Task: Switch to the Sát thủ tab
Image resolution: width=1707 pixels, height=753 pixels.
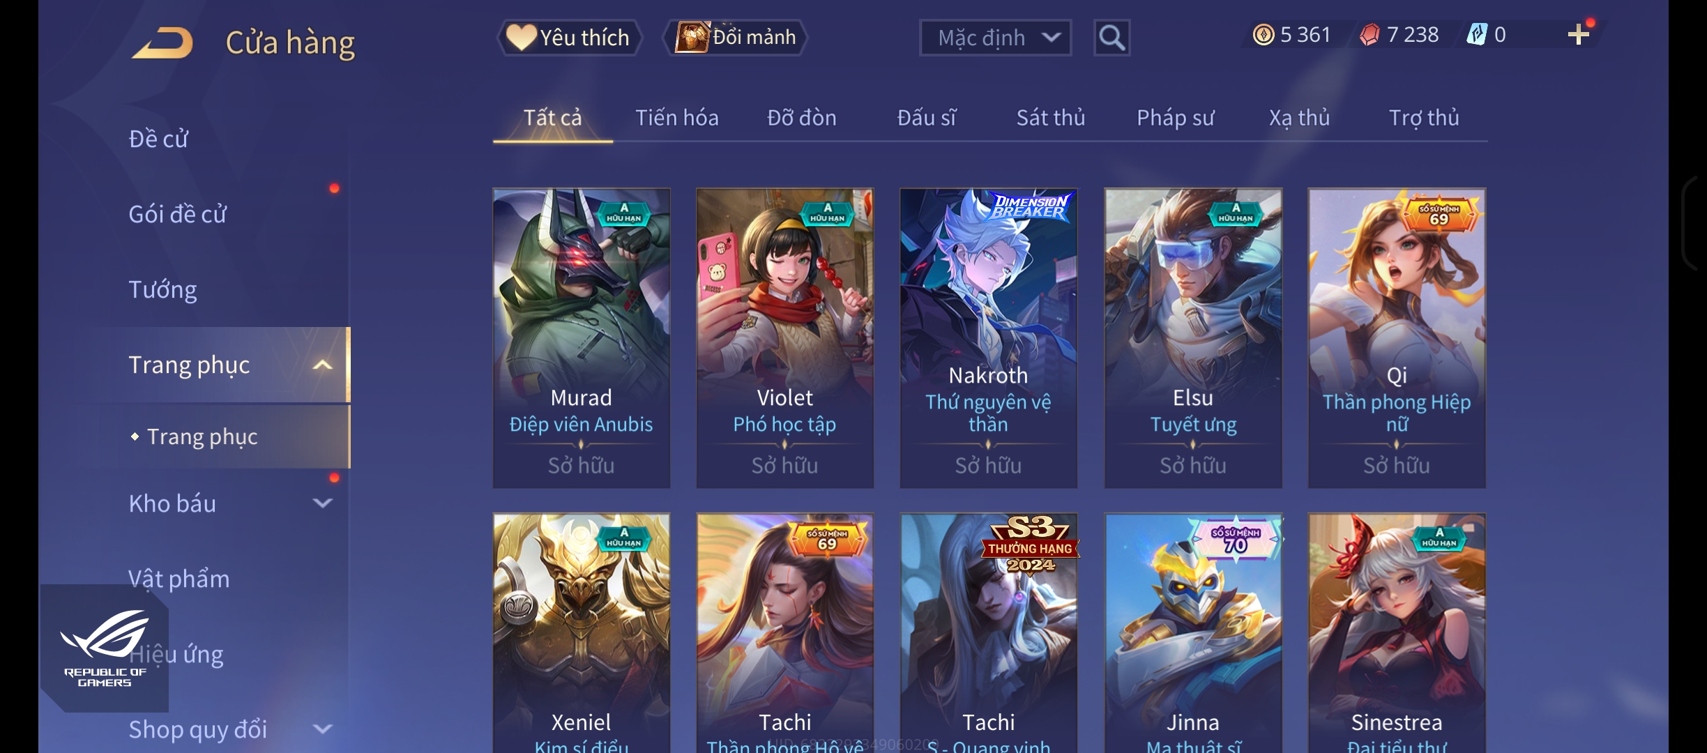Action: (x=1051, y=117)
